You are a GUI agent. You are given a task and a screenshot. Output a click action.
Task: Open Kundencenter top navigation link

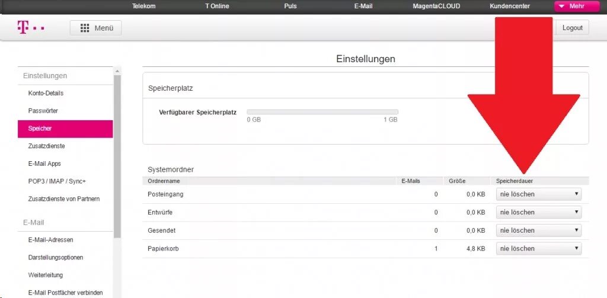click(510, 6)
